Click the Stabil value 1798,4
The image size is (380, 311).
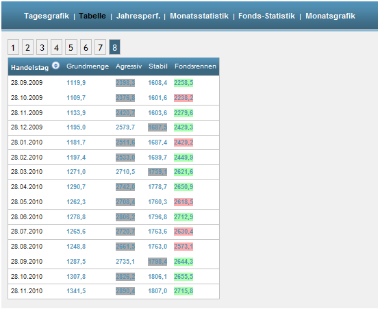tap(157, 262)
